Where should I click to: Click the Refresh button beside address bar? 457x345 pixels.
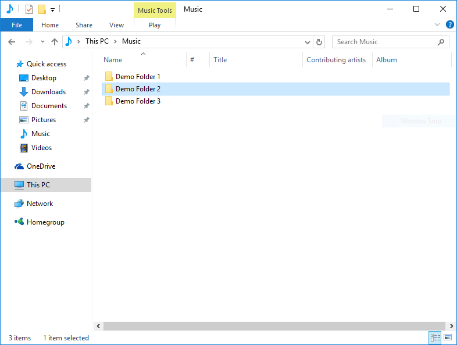pos(319,42)
